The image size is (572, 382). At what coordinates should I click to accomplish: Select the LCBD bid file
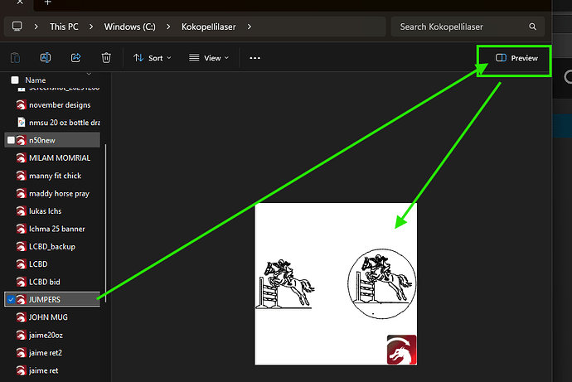(45, 282)
